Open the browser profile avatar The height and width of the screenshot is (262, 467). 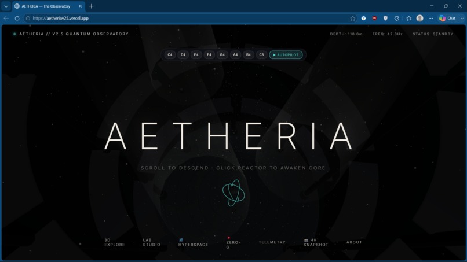click(419, 18)
